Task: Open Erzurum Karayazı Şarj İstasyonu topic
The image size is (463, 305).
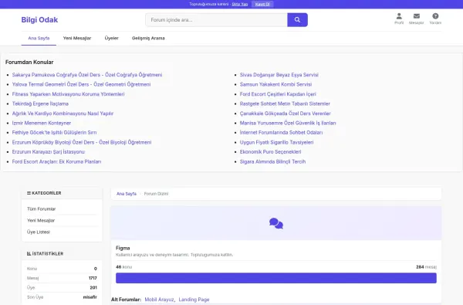Action: pyautogui.click(x=49, y=151)
